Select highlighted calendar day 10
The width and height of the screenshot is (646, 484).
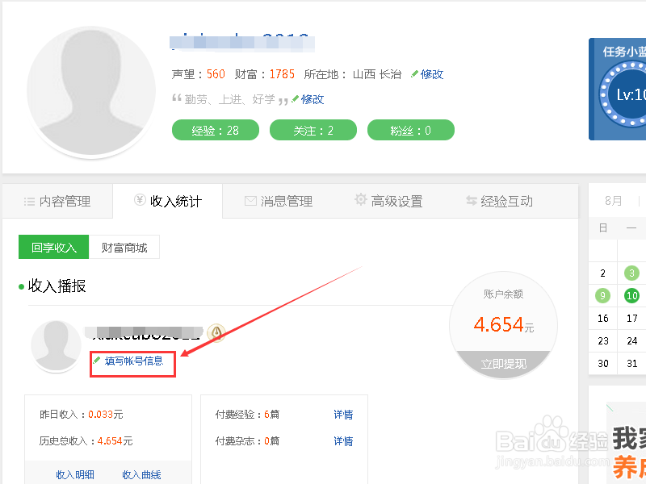(x=631, y=295)
